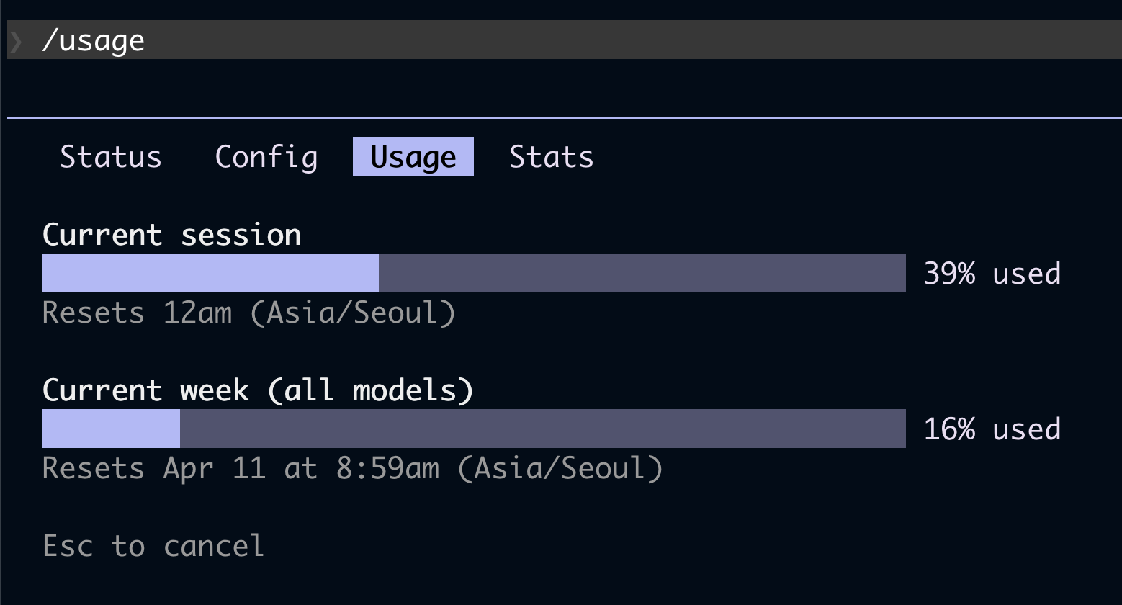1122x605 pixels.
Task: Click the 'Current week (all models)' heading
Action: (259, 390)
